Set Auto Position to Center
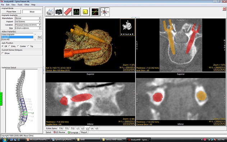 22,46
